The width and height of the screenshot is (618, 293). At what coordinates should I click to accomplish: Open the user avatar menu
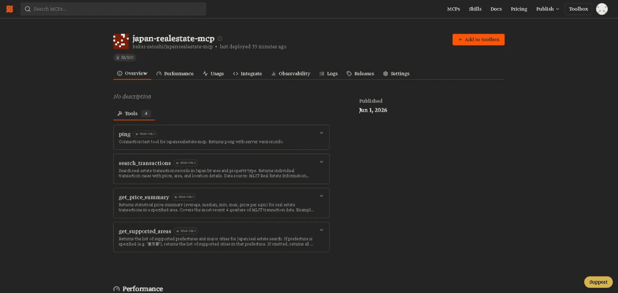(x=602, y=9)
